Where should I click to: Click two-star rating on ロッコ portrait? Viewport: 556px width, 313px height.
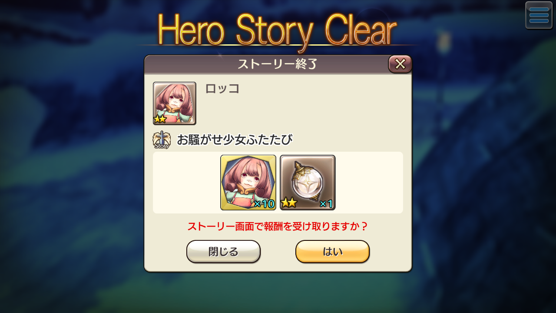point(160,119)
